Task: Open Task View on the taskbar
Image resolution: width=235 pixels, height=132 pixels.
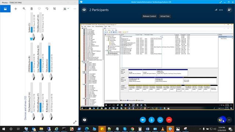Action: click(18, 129)
